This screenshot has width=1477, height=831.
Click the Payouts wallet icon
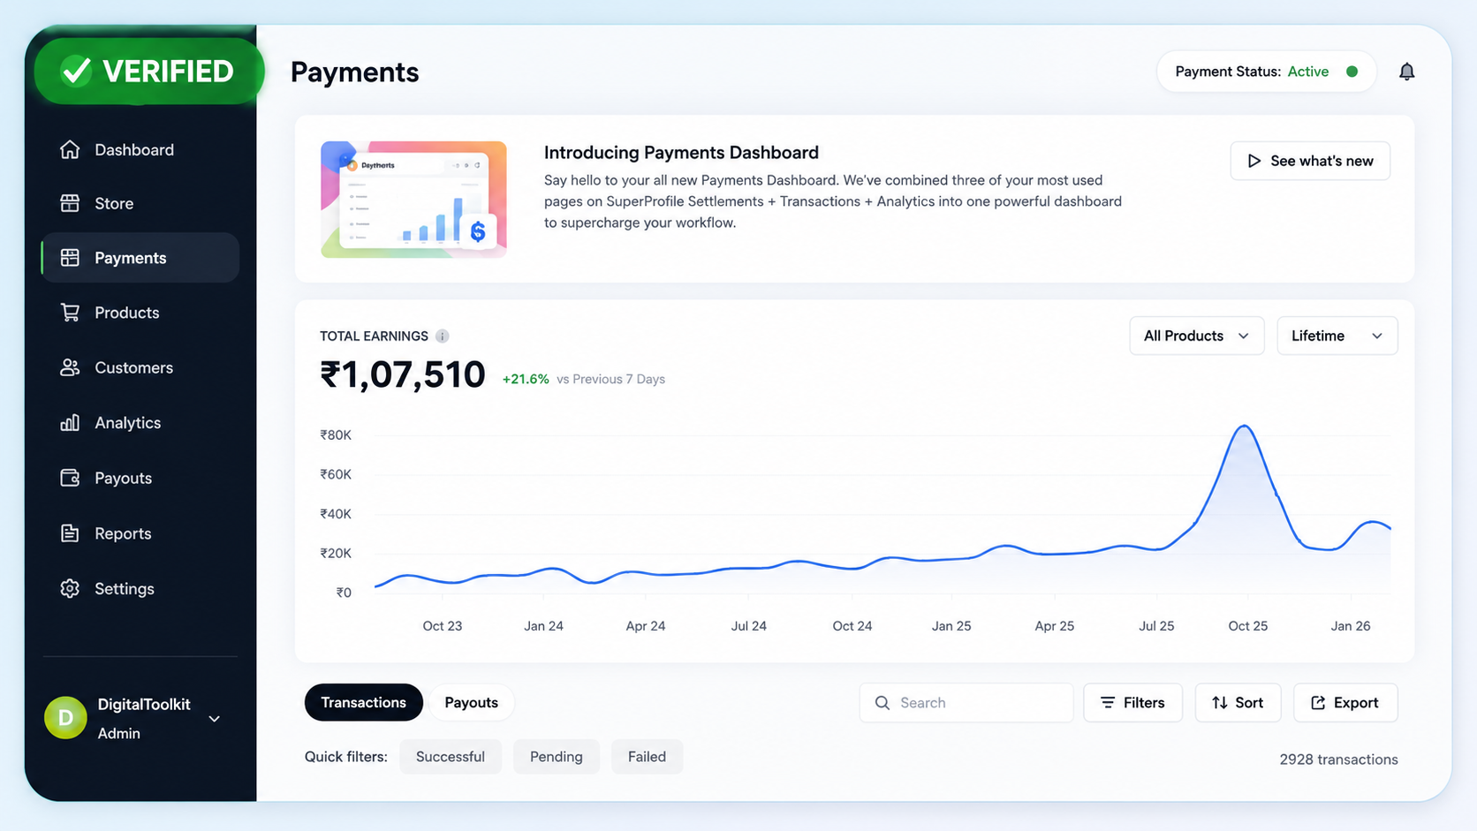[70, 478]
